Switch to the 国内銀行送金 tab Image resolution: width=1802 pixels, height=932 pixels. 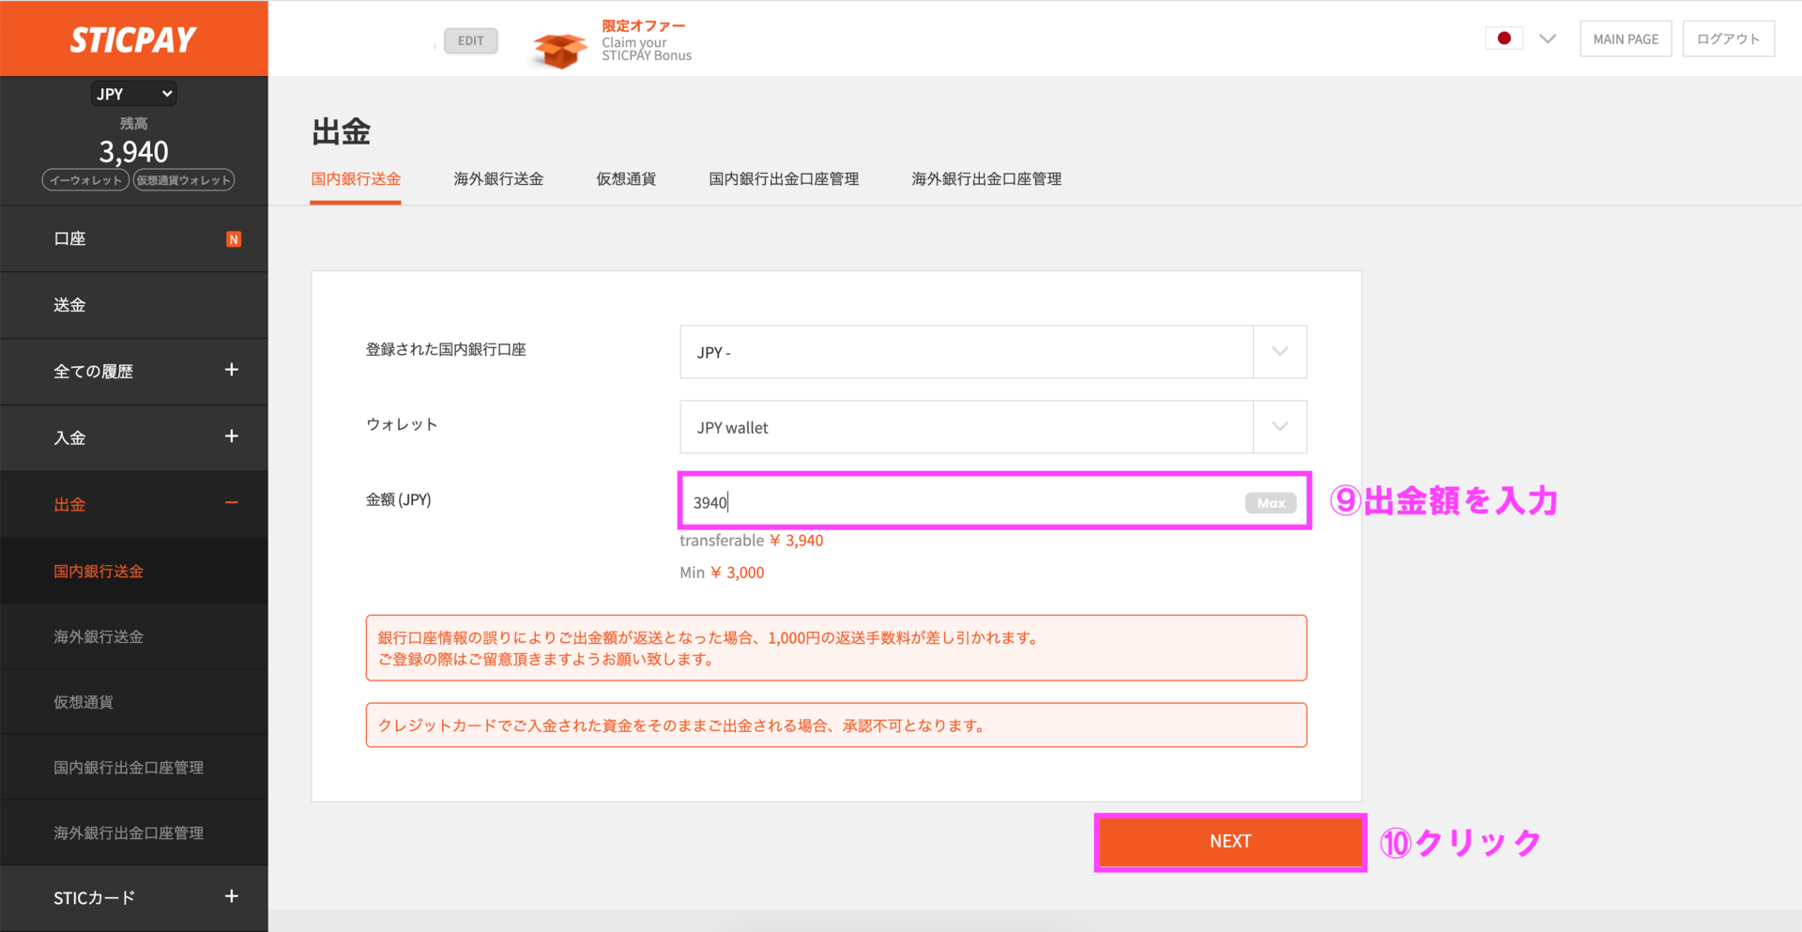[x=356, y=178]
